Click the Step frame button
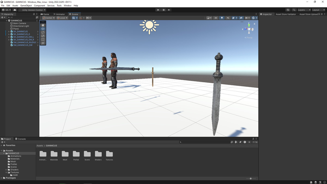The height and width of the screenshot is (184, 327). (169, 10)
